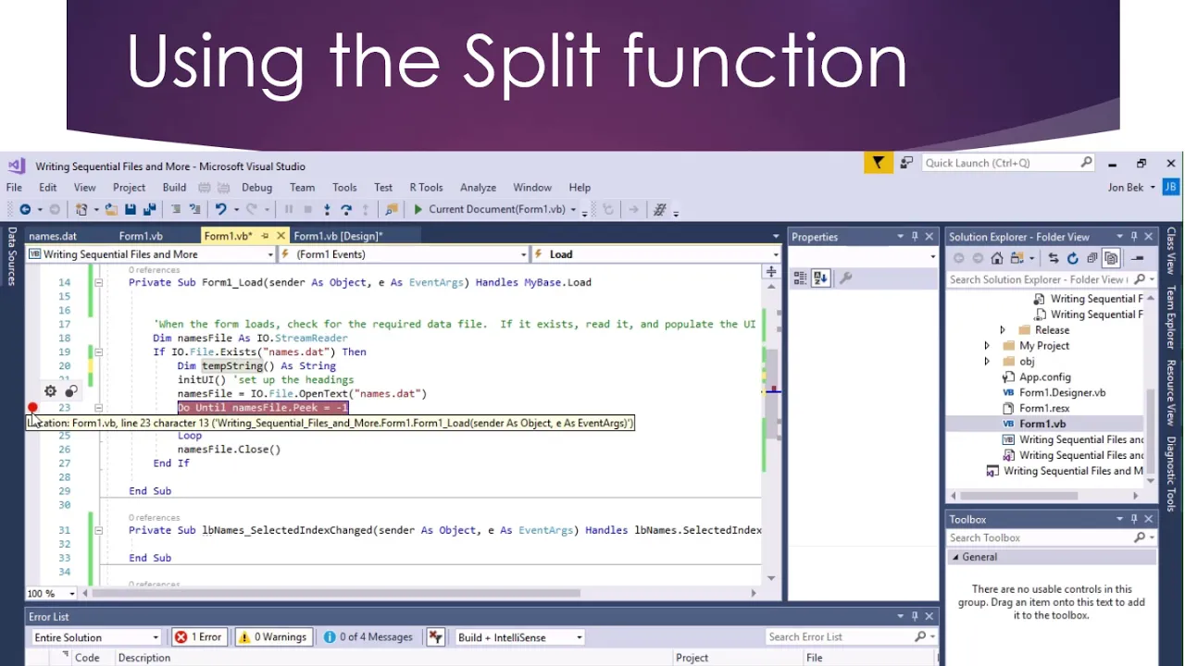1185x666 pixels.
Task: Open the Data Sources side tab
Action: point(12,256)
